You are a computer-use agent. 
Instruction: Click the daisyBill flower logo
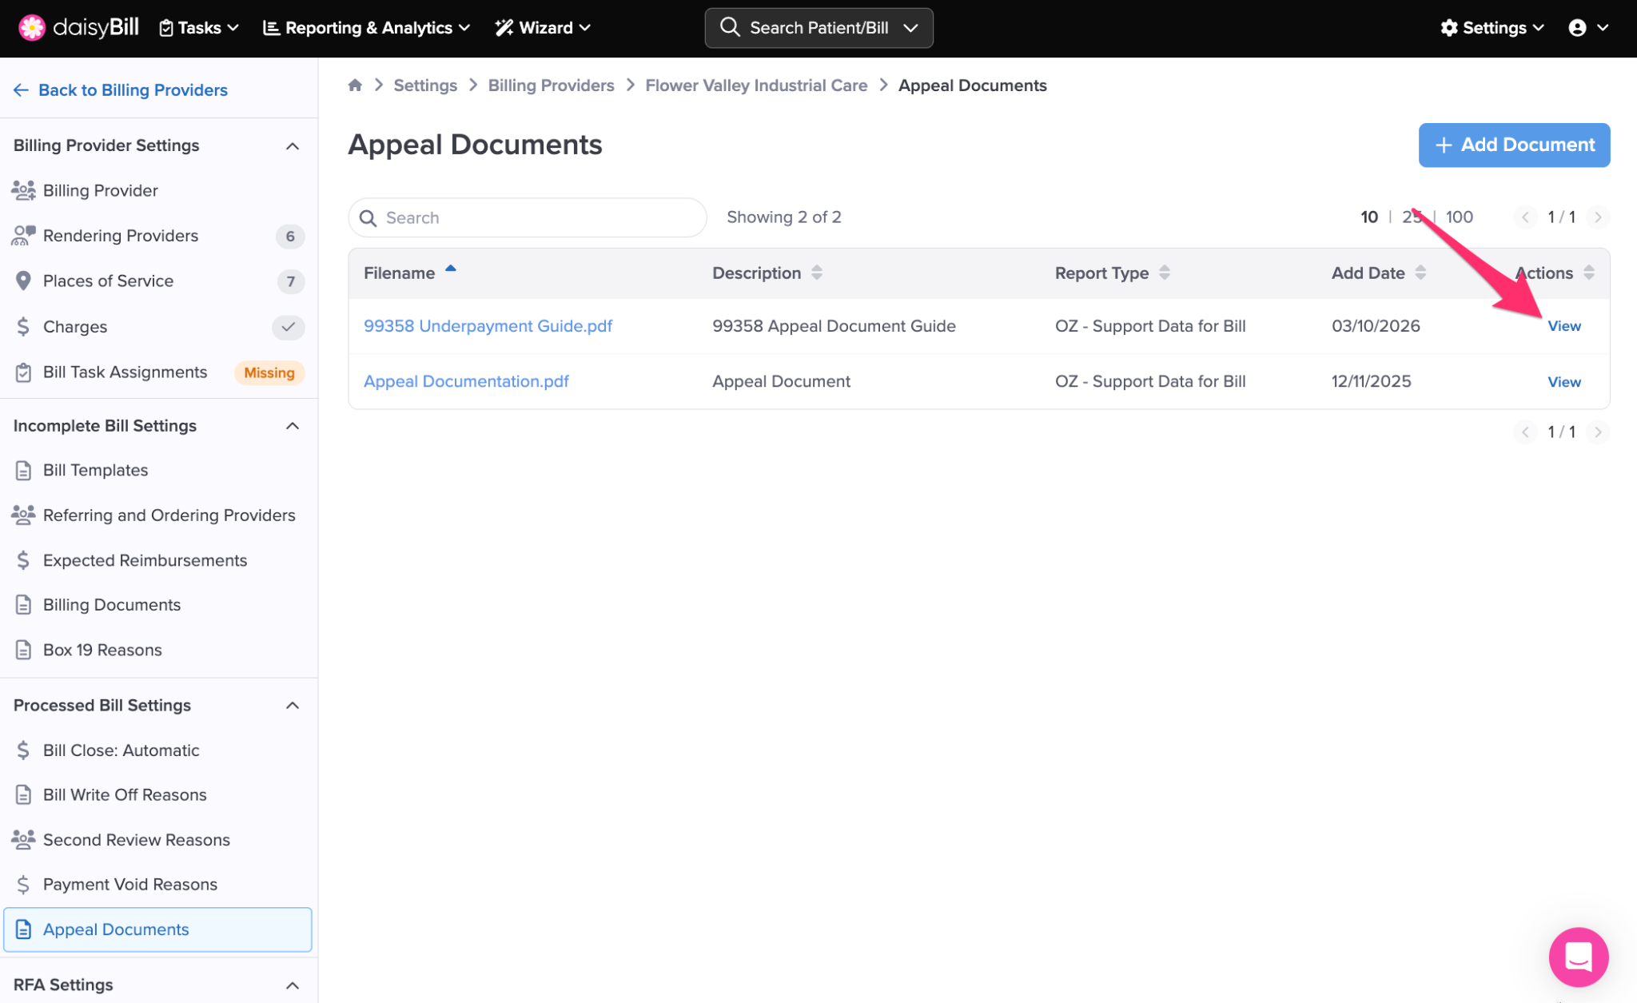[x=32, y=28]
